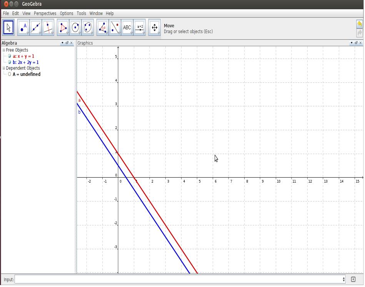Pop out the Algebra panel into a window
Image resolution: width=365 pixels, height=287 pixels.
[67, 43]
